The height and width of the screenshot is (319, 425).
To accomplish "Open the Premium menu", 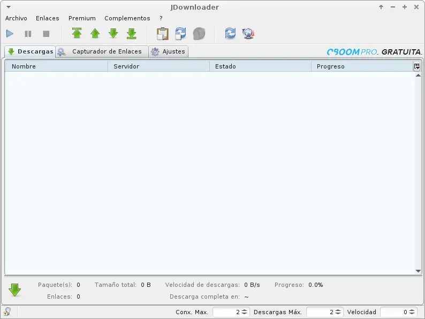I will point(82,18).
